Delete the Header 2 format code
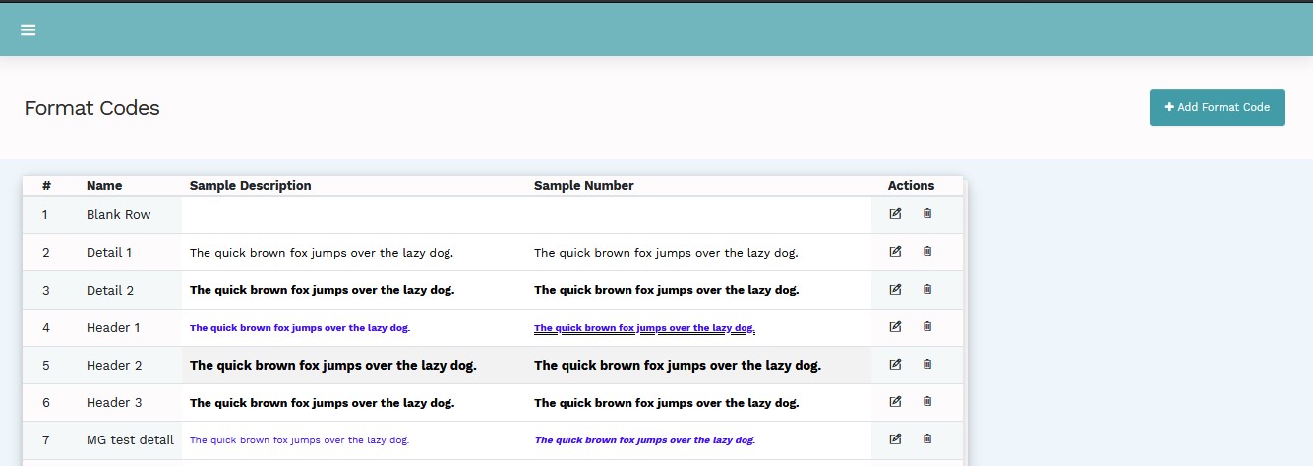The image size is (1313, 466). (927, 365)
